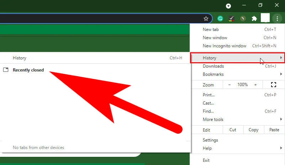Click the Copy button in Edit row
Screen dimensions: 285x165
[254, 130]
